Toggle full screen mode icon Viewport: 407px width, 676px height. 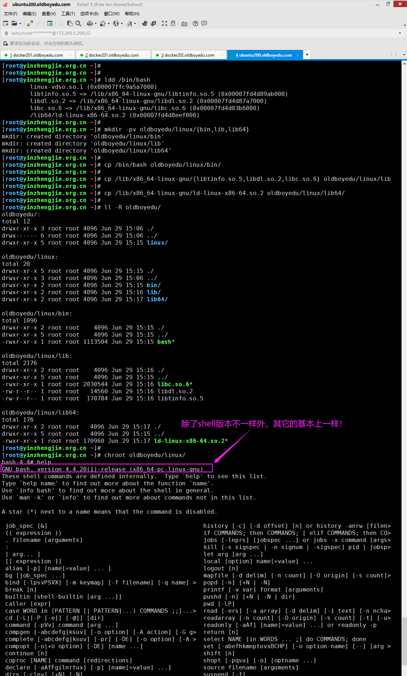[x=164, y=24]
